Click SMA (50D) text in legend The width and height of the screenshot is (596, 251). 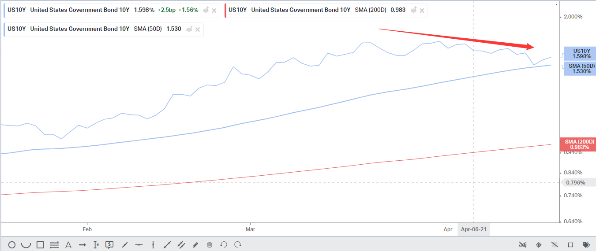pyautogui.click(x=148, y=29)
